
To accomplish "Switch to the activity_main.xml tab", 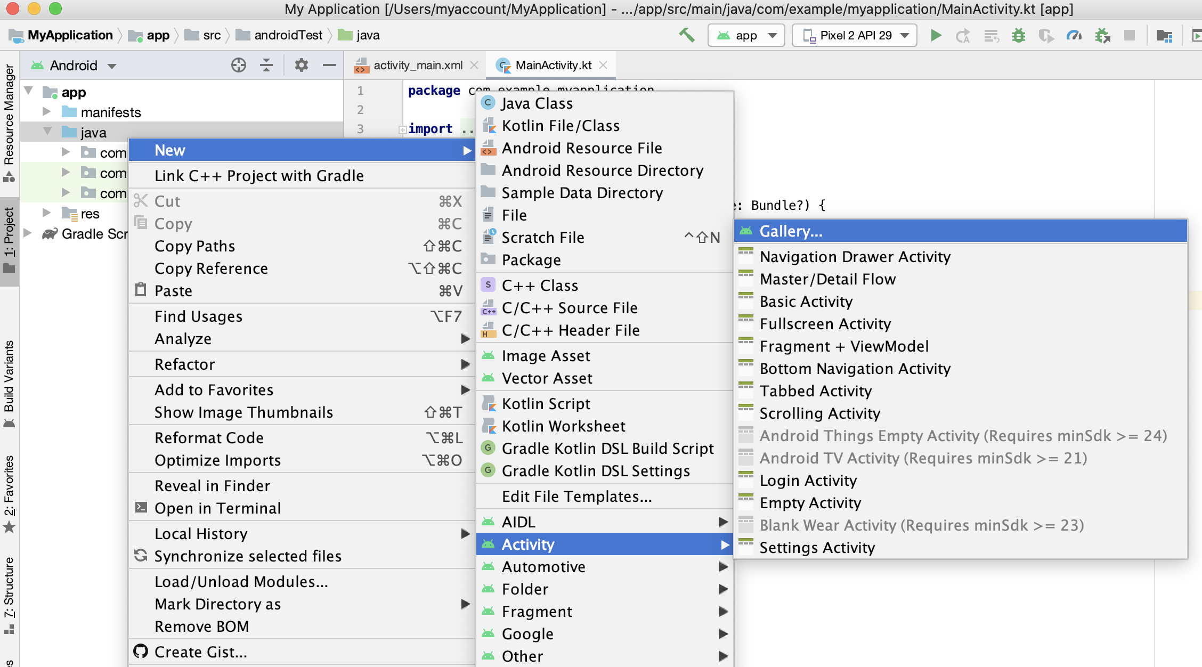I will coord(418,65).
